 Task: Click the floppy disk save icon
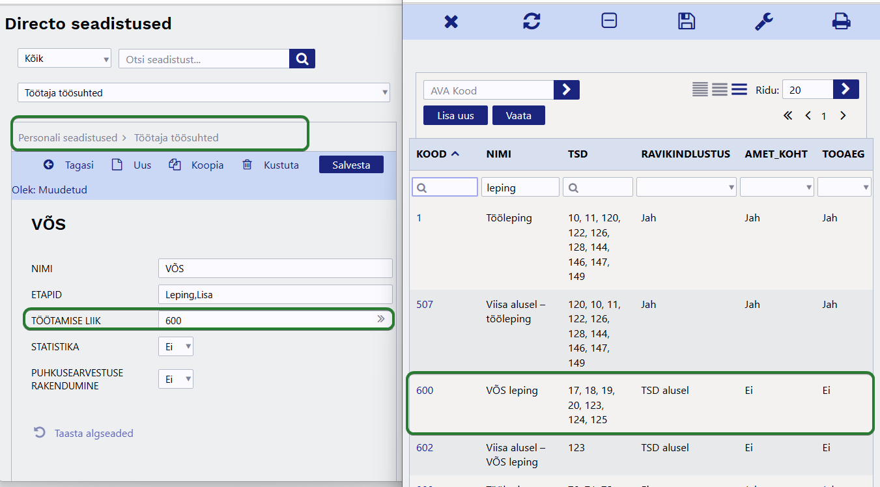(687, 21)
